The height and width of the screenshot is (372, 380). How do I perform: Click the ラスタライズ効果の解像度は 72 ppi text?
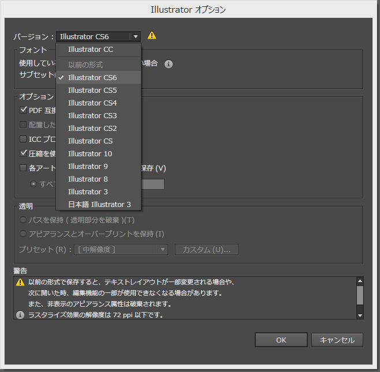coord(96,315)
